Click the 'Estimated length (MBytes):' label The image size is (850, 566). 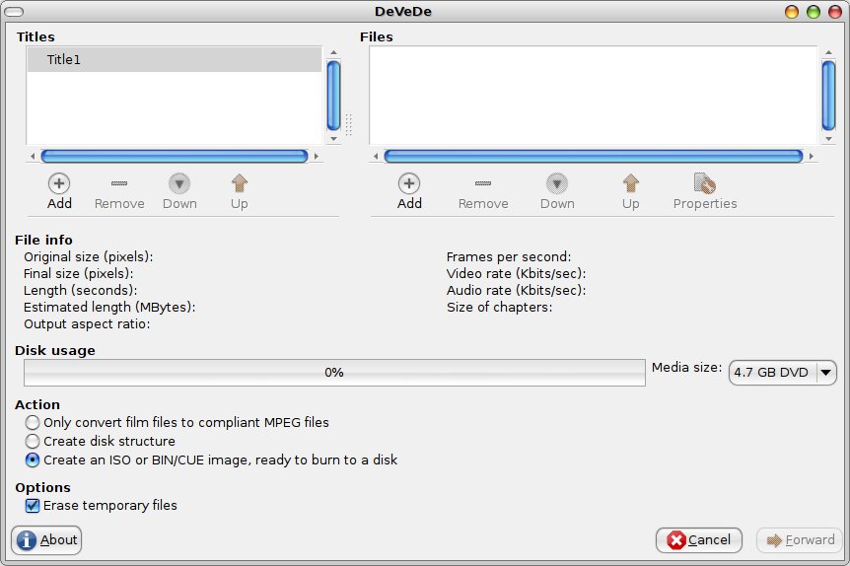109,308
